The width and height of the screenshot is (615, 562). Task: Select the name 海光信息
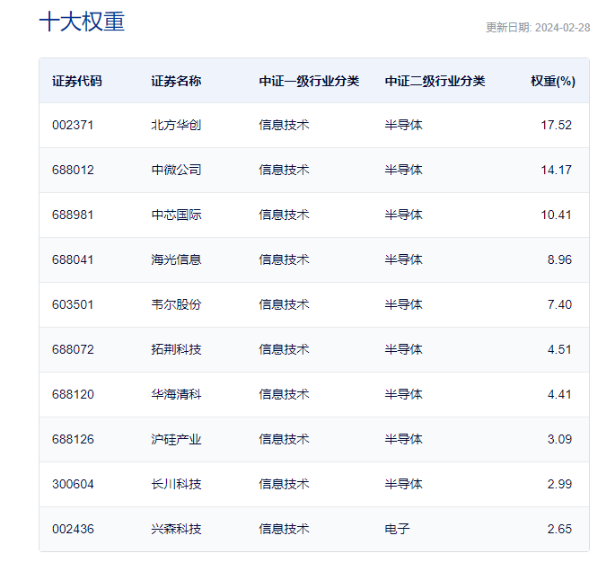[176, 259]
